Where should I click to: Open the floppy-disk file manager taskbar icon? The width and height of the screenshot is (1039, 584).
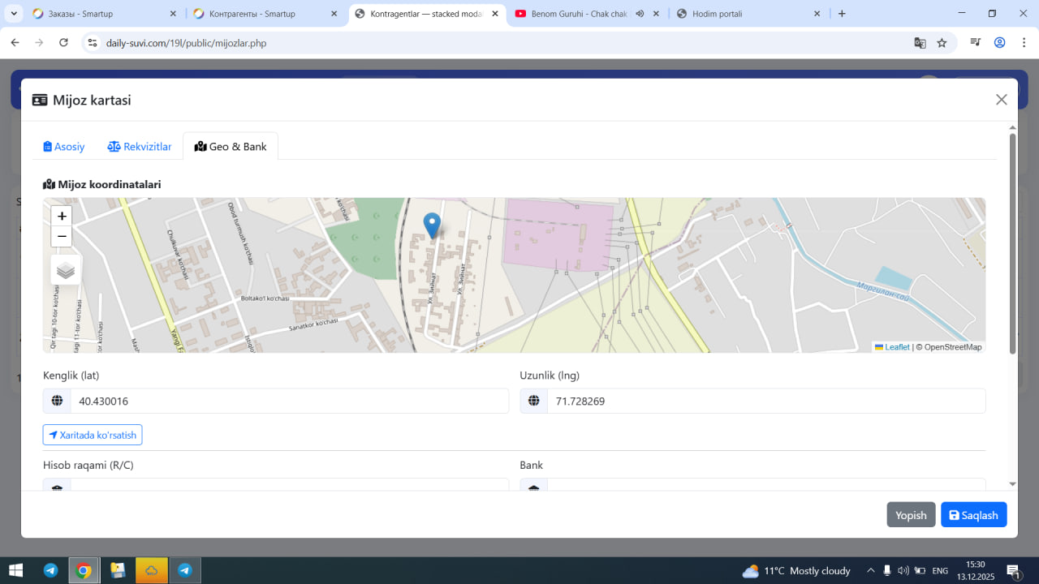[x=118, y=570]
